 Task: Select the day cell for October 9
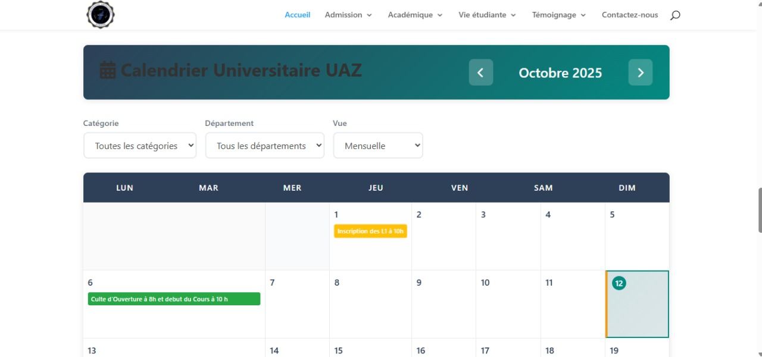tap(444, 304)
